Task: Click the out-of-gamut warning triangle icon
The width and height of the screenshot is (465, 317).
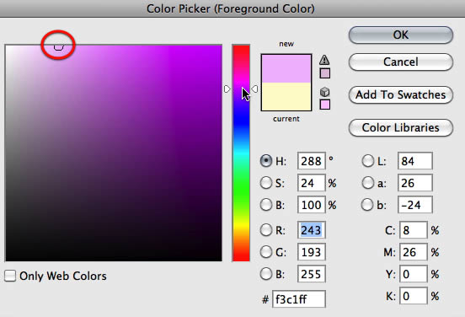Action: [324, 60]
